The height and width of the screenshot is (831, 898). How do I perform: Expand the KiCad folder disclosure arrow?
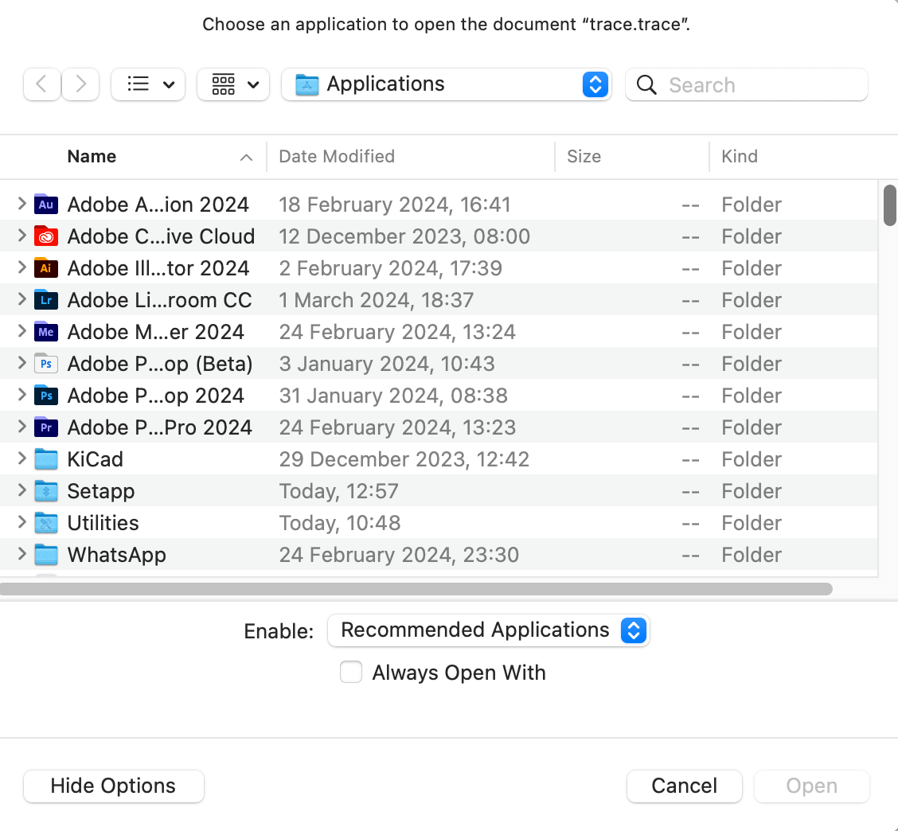coord(22,459)
